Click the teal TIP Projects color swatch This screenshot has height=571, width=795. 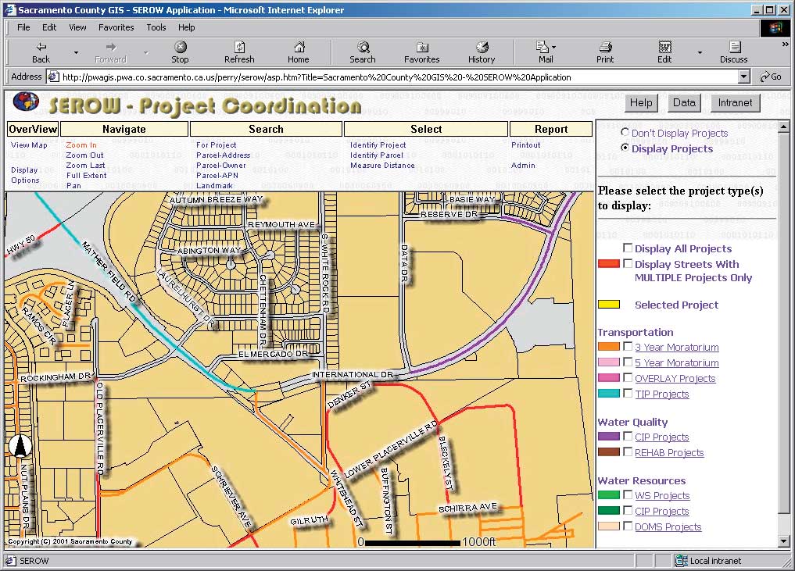608,394
